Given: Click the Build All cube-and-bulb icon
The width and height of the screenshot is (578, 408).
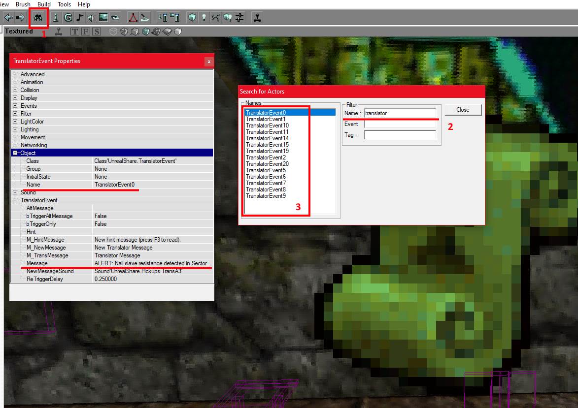Looking at the screenshot, I should [x=228, y=17].
